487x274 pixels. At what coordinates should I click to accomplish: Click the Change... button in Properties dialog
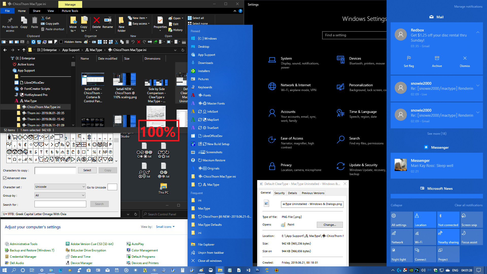point(330,225)
